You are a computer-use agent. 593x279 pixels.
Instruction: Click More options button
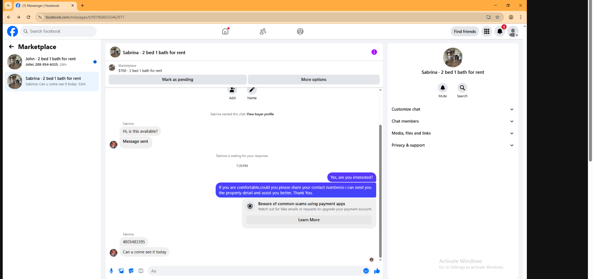[x=314, y=80]
